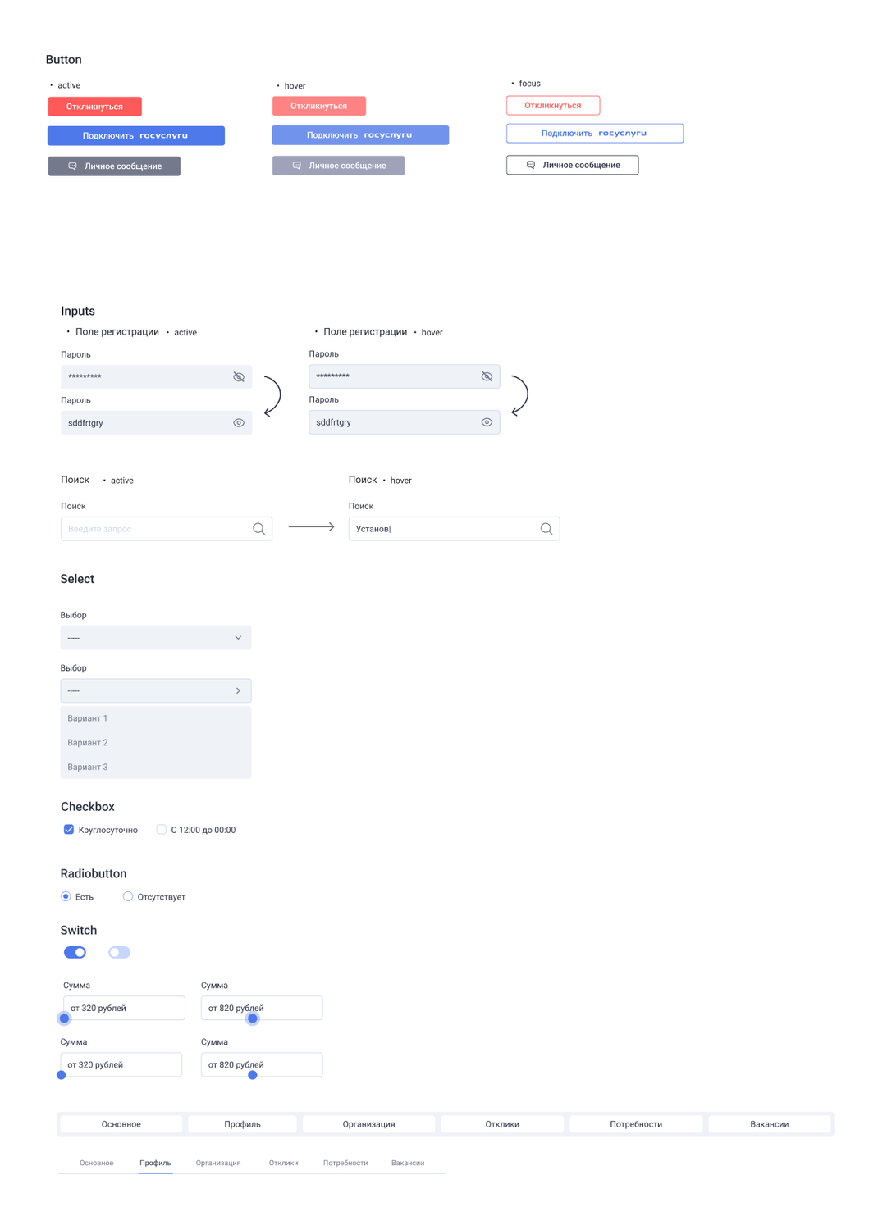The image size is (878, 1230).
Task: Select the 'Отсутствует' radio button
Action: [x=128, y=896]
